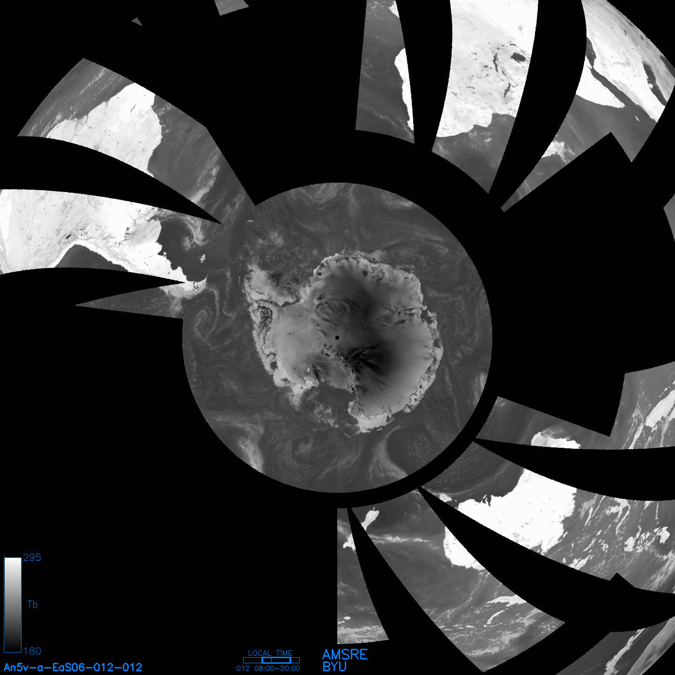Click the '180' minimum scale value
This screenshot has width=675, height=675.
point(32,651)
